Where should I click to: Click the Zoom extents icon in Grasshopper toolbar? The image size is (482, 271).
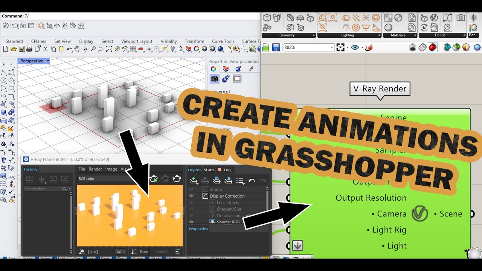(x=341, y=47)
